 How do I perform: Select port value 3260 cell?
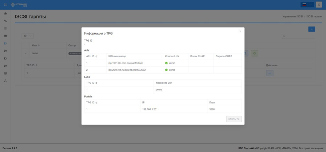(x=224, y=109)
